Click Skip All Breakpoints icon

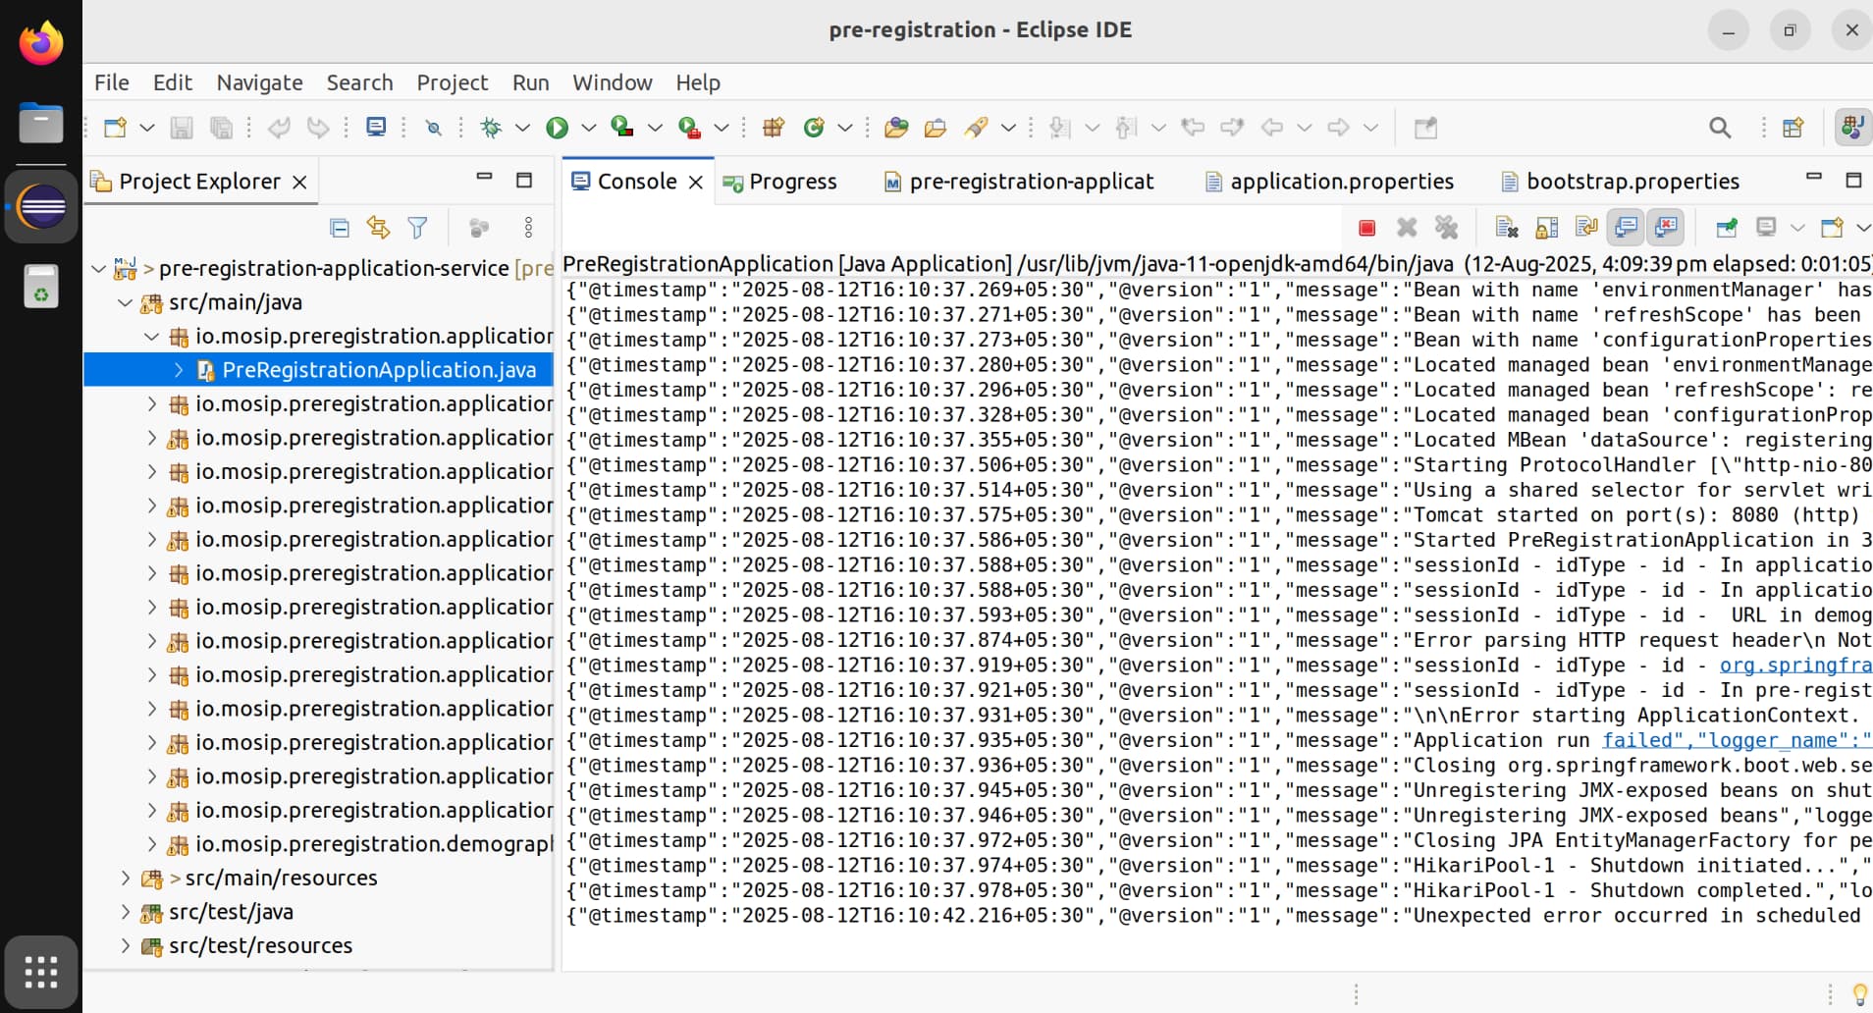(x=433, y=128)
